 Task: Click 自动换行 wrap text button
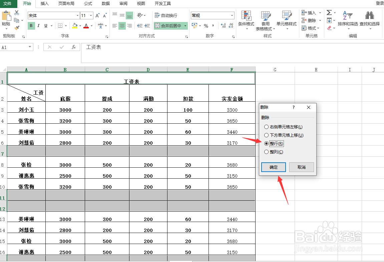(166, 15)
